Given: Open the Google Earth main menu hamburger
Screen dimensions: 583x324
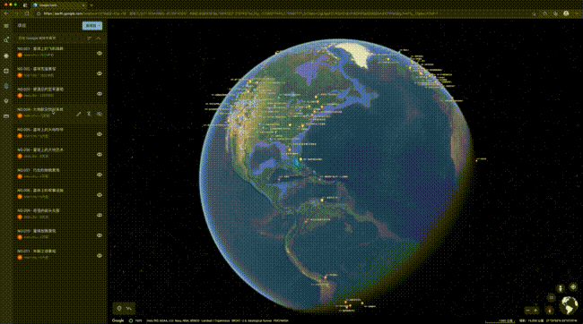Looking at the screenshot, I should pos(6,26).
